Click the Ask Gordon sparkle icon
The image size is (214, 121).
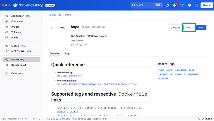point(6,16)
